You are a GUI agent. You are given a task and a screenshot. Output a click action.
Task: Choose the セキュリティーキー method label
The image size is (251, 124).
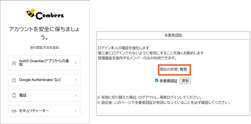coord(34,111)
